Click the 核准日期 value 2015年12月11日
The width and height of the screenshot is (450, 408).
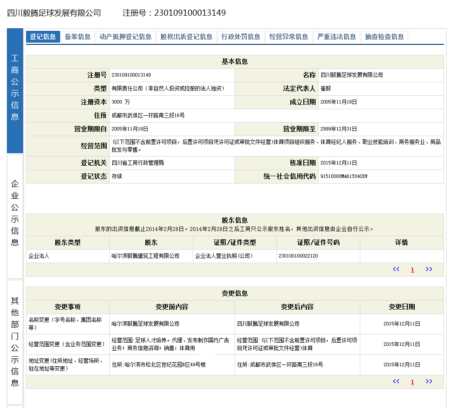339,163
